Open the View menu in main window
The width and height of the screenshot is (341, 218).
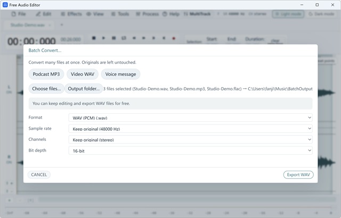(95, 14)
